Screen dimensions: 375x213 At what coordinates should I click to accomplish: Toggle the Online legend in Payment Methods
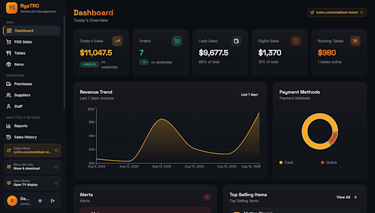coord(329,162)
